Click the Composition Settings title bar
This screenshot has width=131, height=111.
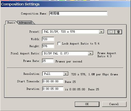(x=65, y=4)
